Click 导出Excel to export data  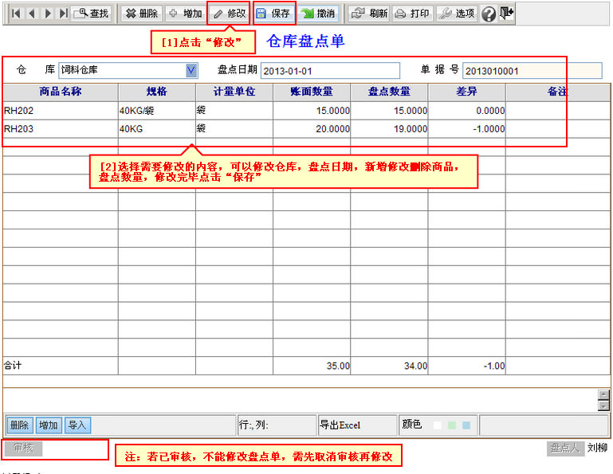340,425
